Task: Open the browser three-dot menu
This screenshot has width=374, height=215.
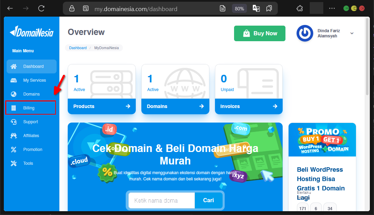Action: 332,8
